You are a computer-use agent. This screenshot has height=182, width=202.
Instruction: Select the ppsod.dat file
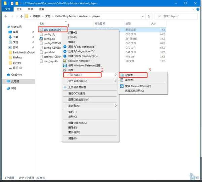point(49,52)
